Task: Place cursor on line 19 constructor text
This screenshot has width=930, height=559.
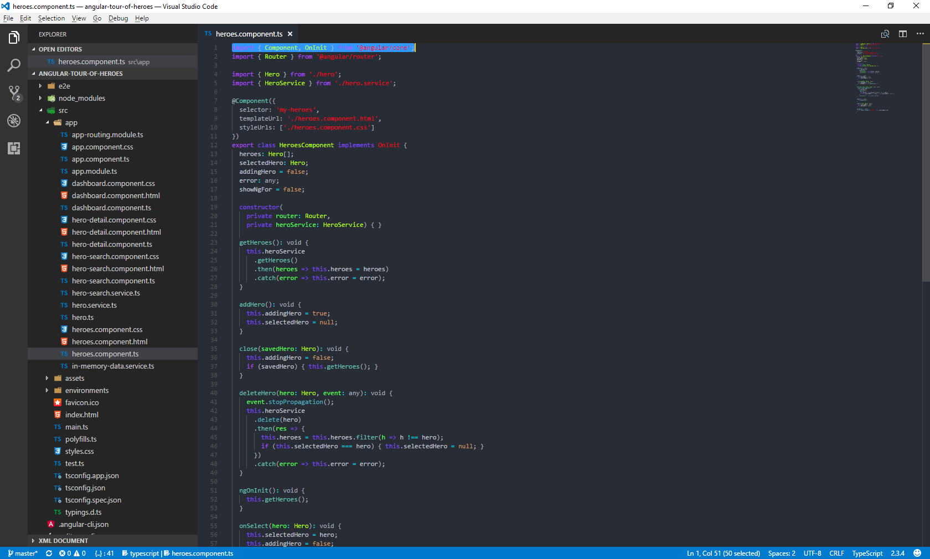Action: click(x=259, y=207)
